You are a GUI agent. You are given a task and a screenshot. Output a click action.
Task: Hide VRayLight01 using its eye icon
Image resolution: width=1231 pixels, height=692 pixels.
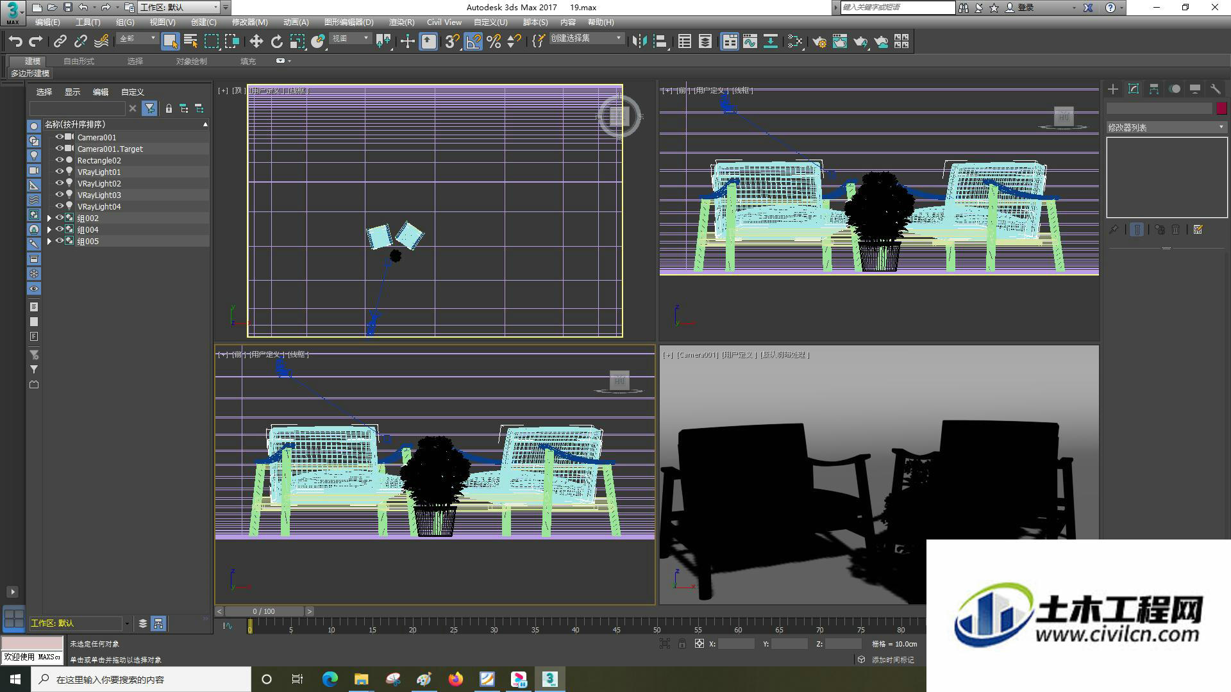click(x=59, y=172)
